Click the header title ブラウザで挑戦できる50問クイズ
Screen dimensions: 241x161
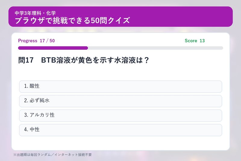coord(72,21)
